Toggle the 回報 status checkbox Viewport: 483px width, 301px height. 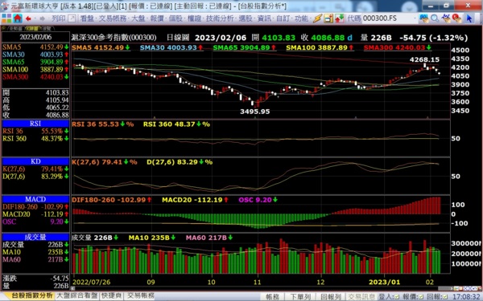pos(445,297)
